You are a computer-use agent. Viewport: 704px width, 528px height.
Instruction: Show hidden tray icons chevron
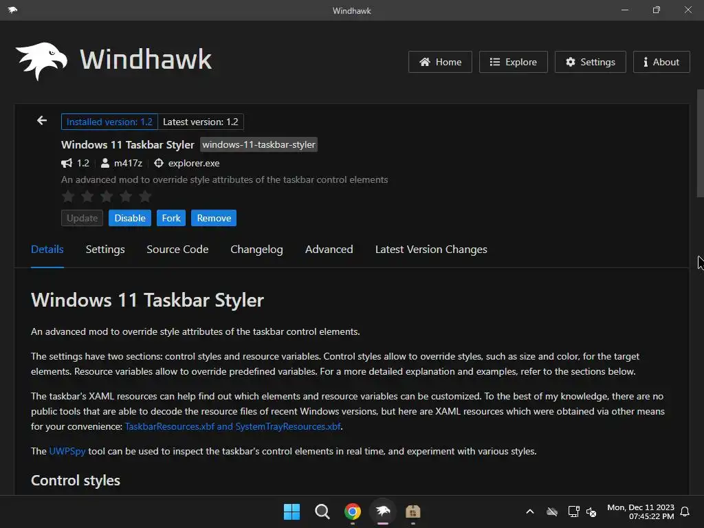[530, 511]
